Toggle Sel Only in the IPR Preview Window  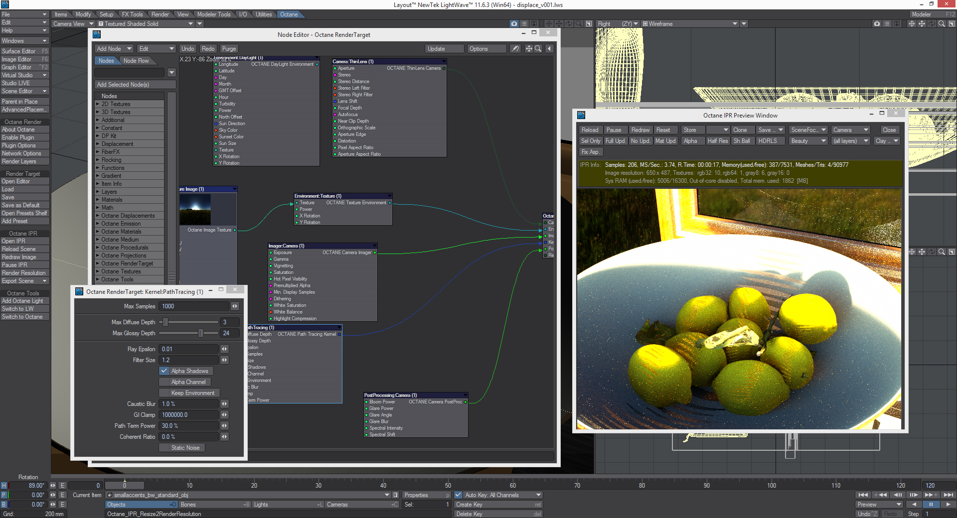pyautogui.click(x=591, y=141)
